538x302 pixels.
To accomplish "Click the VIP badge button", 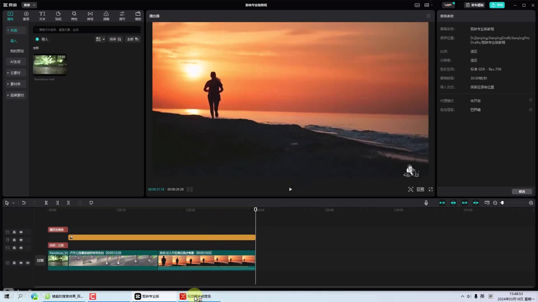I will pyautogui.click(x=448, y=5).
